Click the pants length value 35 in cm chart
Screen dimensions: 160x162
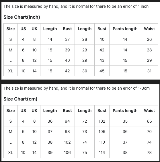pos(125,121)
